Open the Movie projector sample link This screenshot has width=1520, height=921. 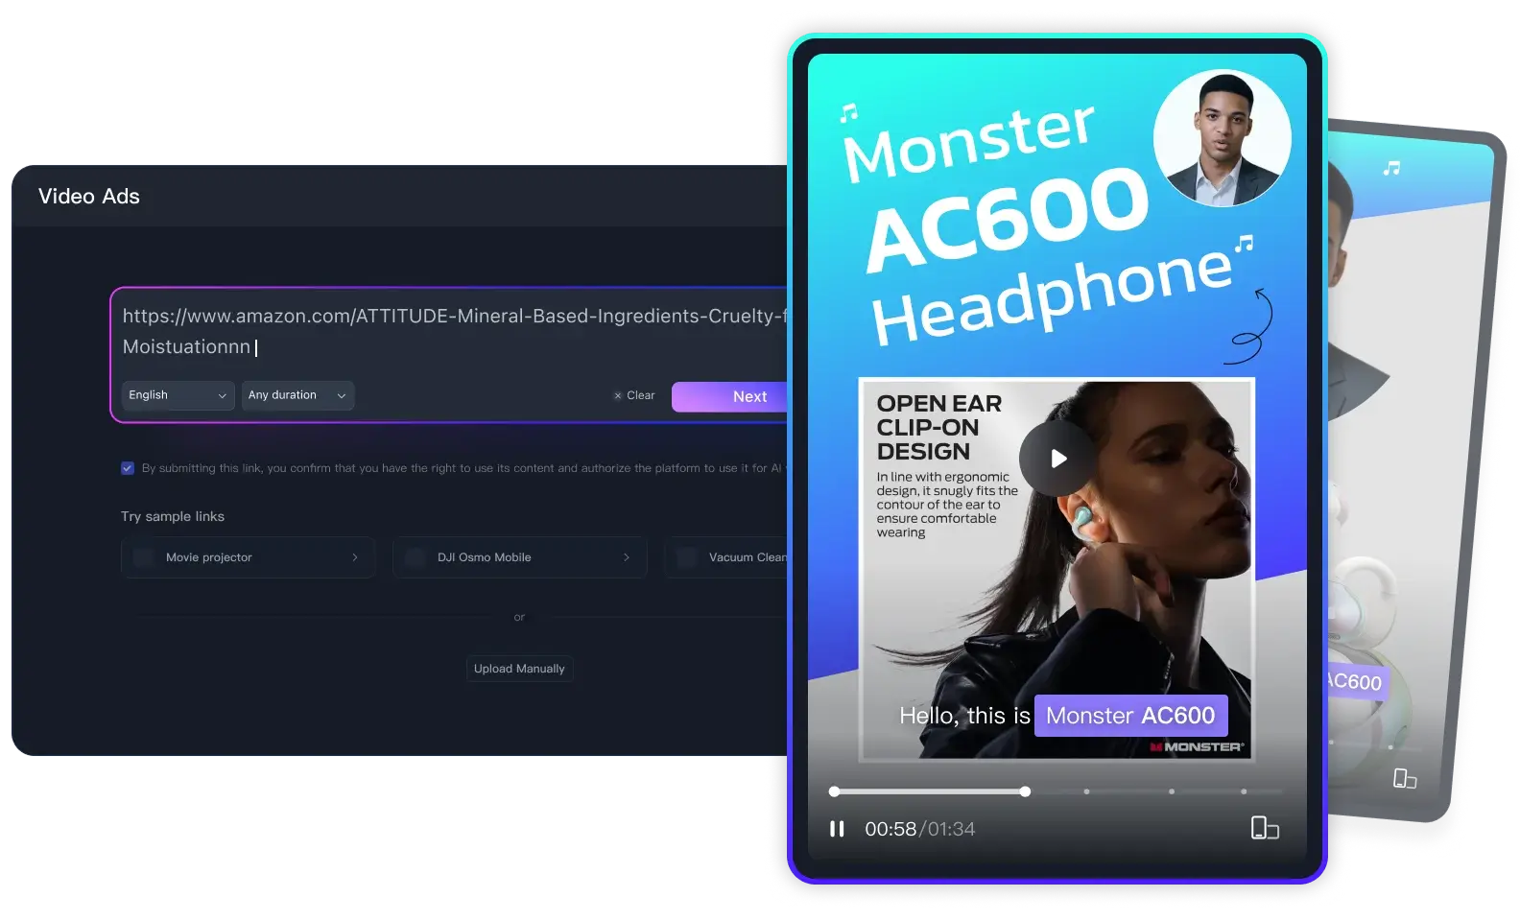(248, 557)
